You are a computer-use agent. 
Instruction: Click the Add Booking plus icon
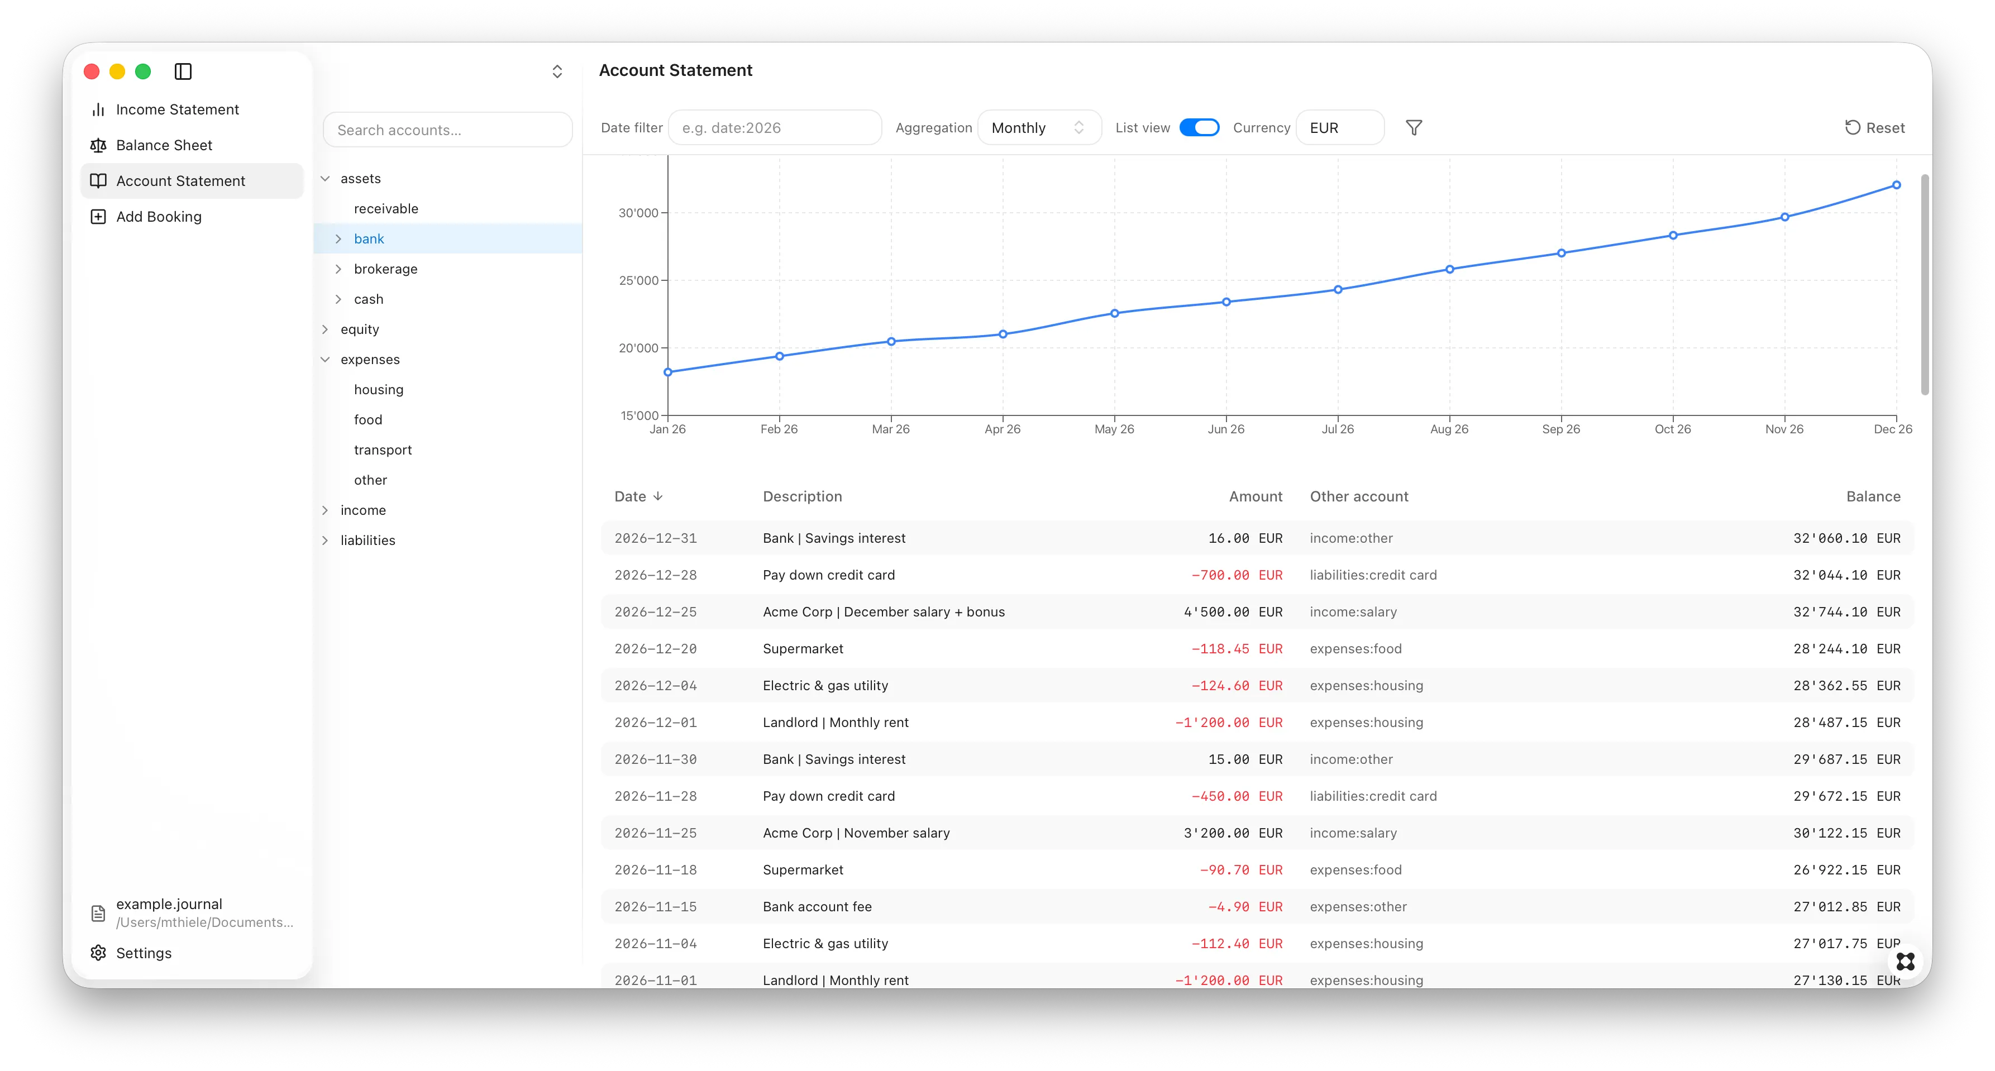(x=98, y=216)
